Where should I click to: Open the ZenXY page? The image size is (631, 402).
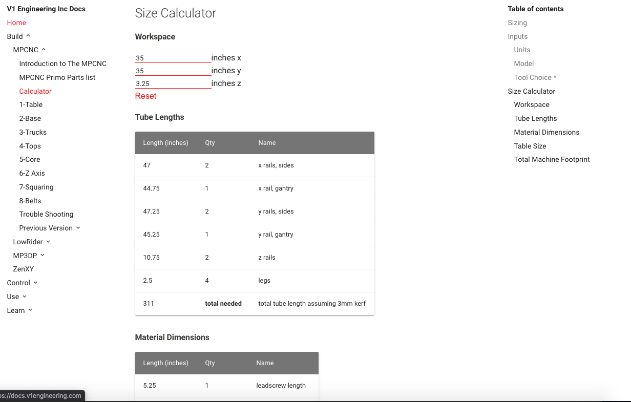tap(24, 269)
